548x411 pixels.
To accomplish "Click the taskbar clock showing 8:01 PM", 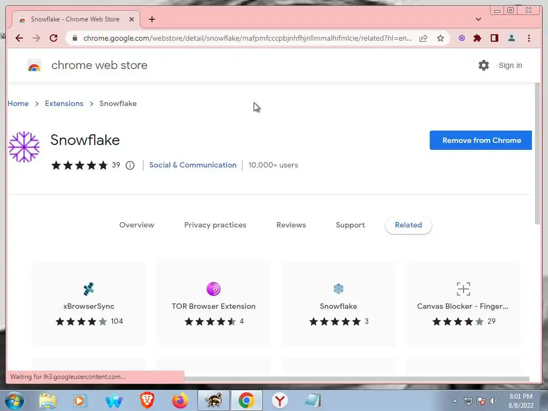I will [521, 401].
